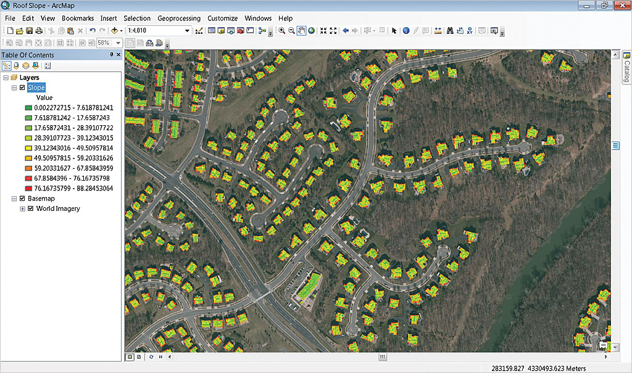Collapse the Slope layer legend

point(14,88)
